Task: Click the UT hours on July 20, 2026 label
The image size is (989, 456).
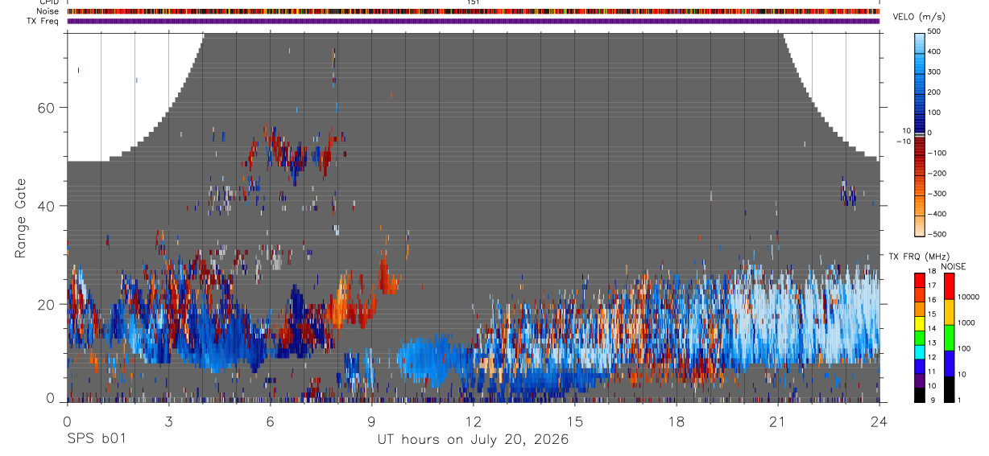Action: click(474, 440)
